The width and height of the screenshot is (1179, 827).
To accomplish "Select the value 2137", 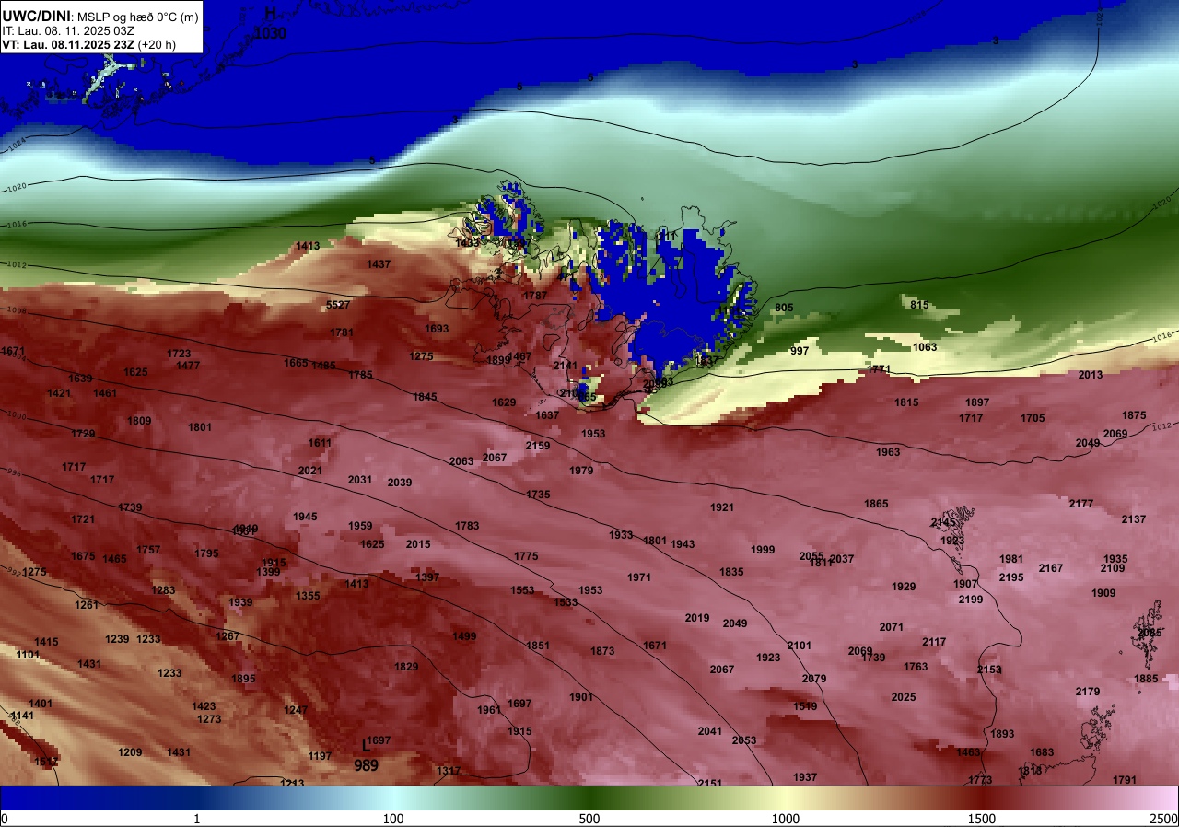I will tap(1134, 519).
